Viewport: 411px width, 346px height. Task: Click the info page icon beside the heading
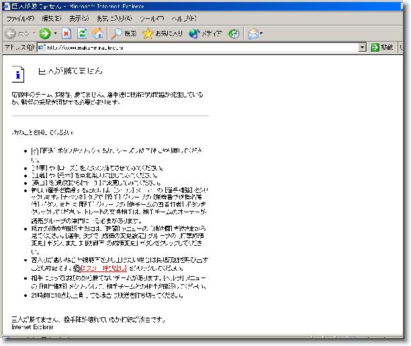[x=18, y=74]
